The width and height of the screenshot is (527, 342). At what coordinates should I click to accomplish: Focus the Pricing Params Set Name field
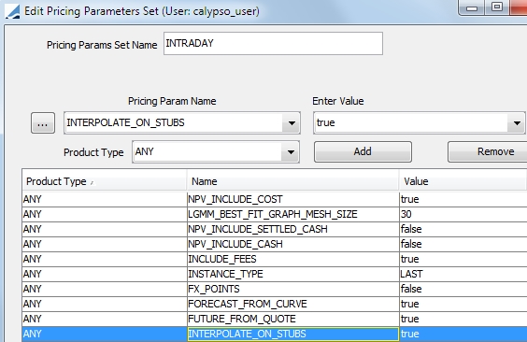273,43
